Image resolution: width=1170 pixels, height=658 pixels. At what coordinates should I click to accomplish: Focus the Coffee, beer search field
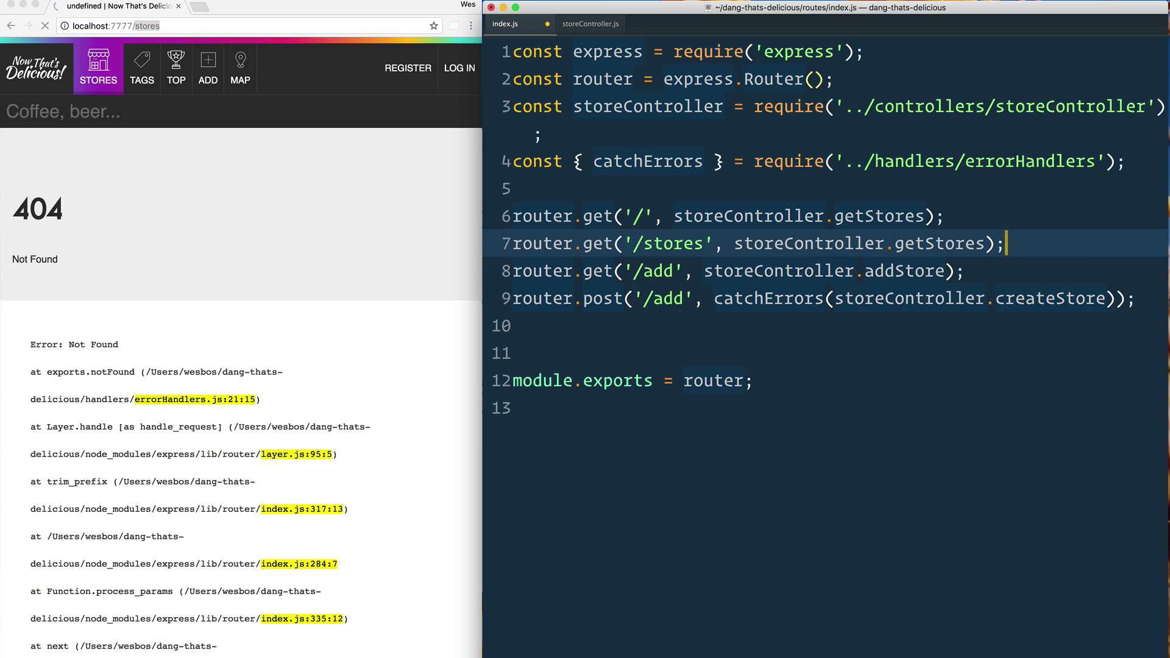(241, 111)
